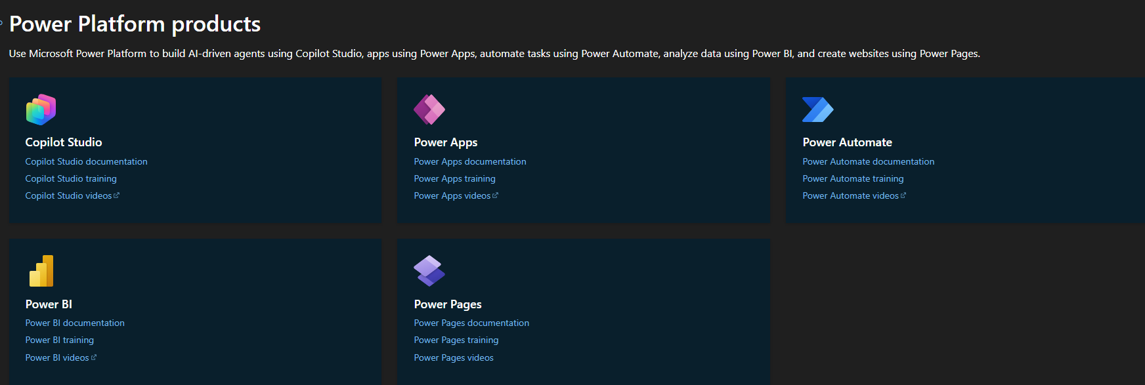Open Power BI training link
Screen dimensions: 1145x385
click(59, 340)
